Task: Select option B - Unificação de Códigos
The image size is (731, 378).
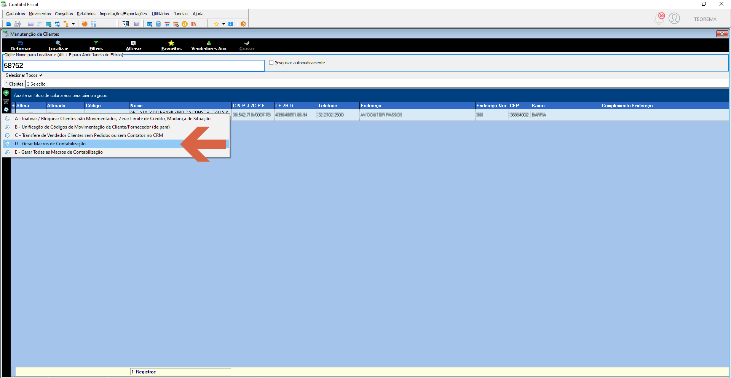Action: coord(116,127)
